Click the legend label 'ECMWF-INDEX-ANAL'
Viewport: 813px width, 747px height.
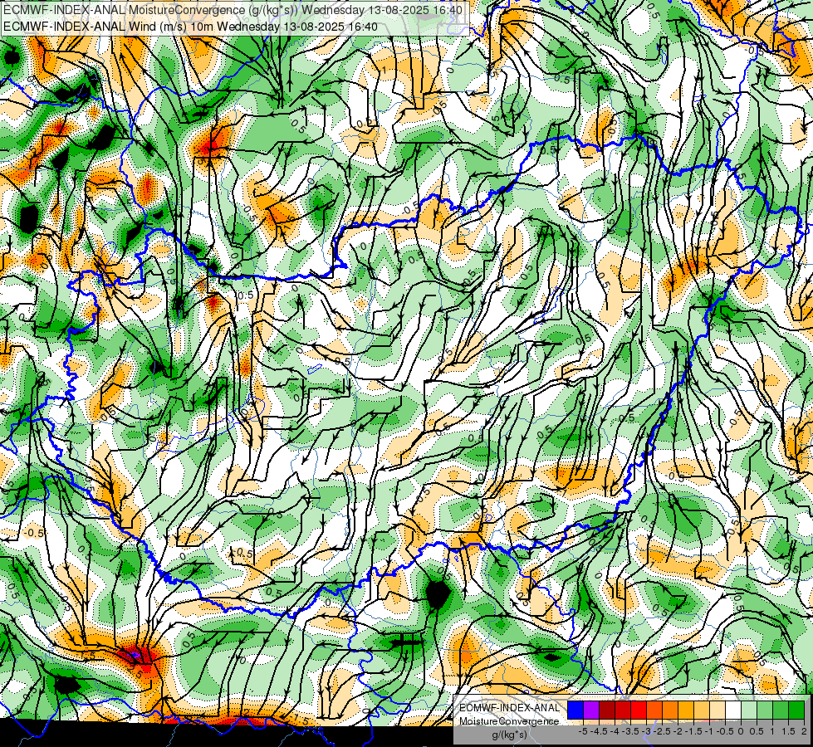point(510,708)
